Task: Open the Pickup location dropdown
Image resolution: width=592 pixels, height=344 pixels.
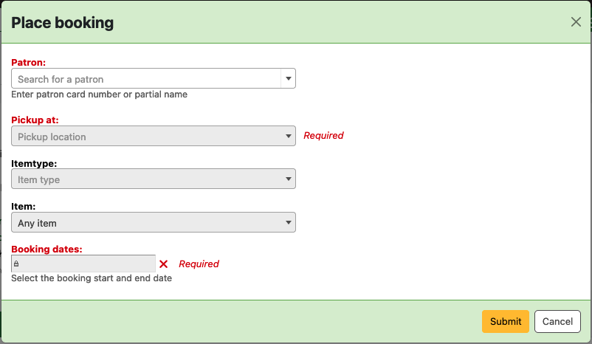Action: 154,137
